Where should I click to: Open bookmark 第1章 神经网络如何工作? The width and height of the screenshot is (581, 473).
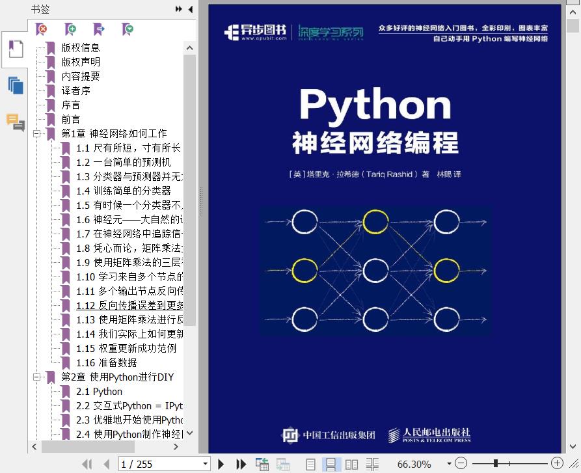tap(114, 133)
